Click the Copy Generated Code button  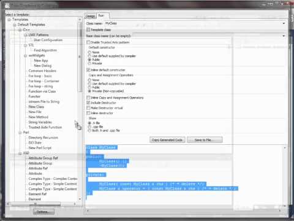pyautogui.click(x=167, y=140)
